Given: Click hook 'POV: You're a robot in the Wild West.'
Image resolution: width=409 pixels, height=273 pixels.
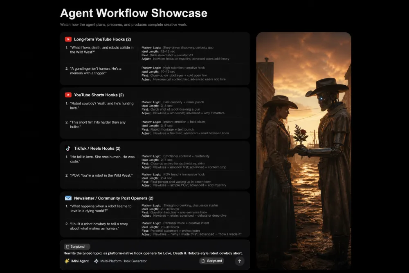Looking at the screenshot, I should [x=101, y=175].
